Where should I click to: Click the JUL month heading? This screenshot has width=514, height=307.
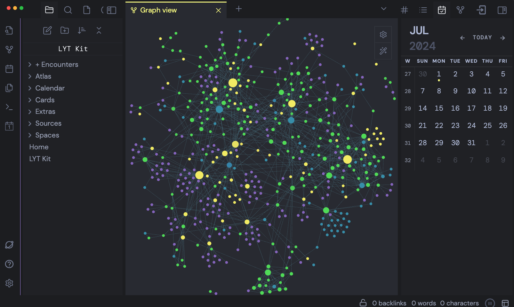point(419,30)
